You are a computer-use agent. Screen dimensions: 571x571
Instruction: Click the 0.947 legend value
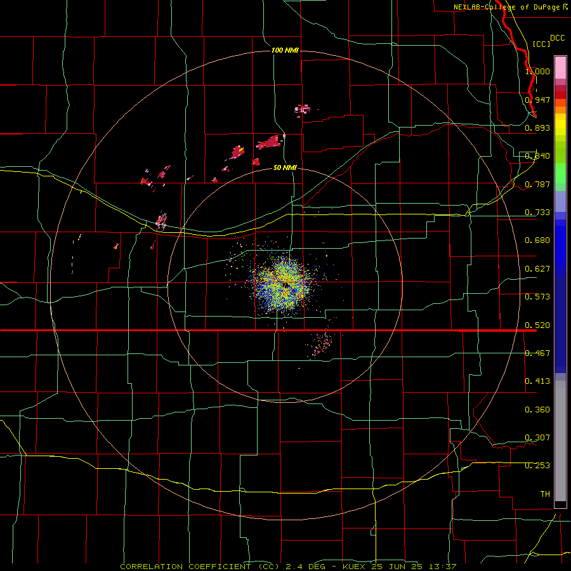click(x=537, y=100)
